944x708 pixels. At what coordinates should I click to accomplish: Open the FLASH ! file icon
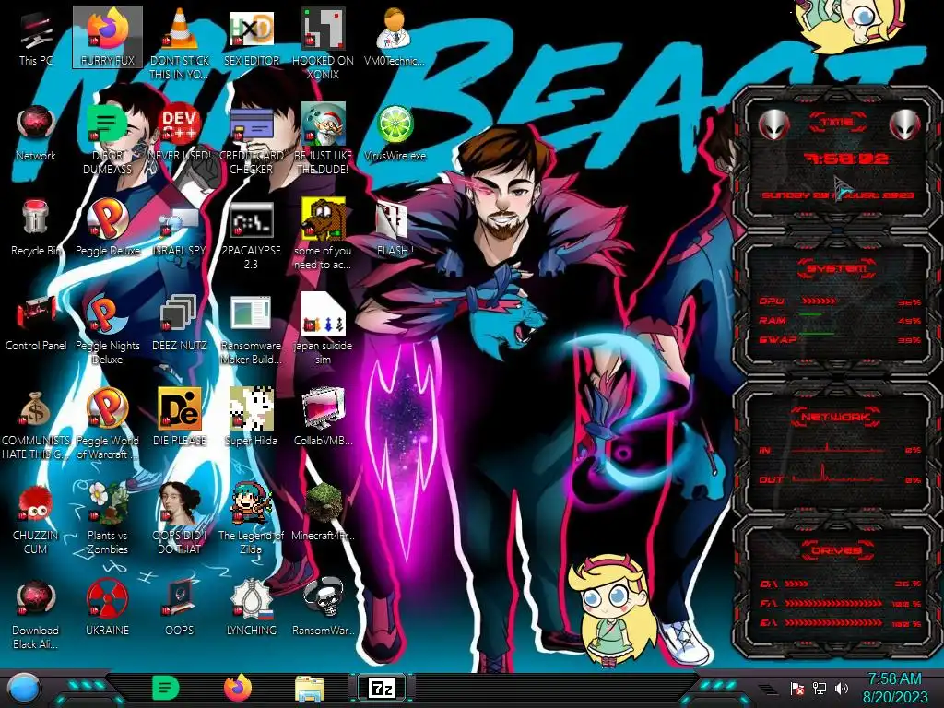[395, 229]
